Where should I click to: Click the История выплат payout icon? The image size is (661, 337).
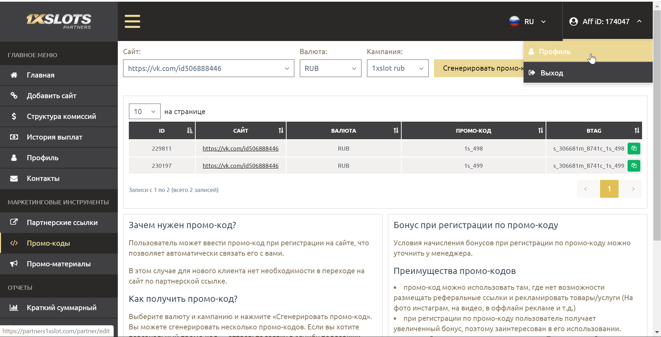click(14, 137)
